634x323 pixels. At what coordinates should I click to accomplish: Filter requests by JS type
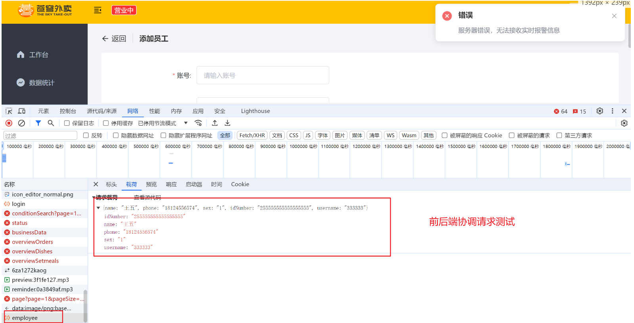308,135
